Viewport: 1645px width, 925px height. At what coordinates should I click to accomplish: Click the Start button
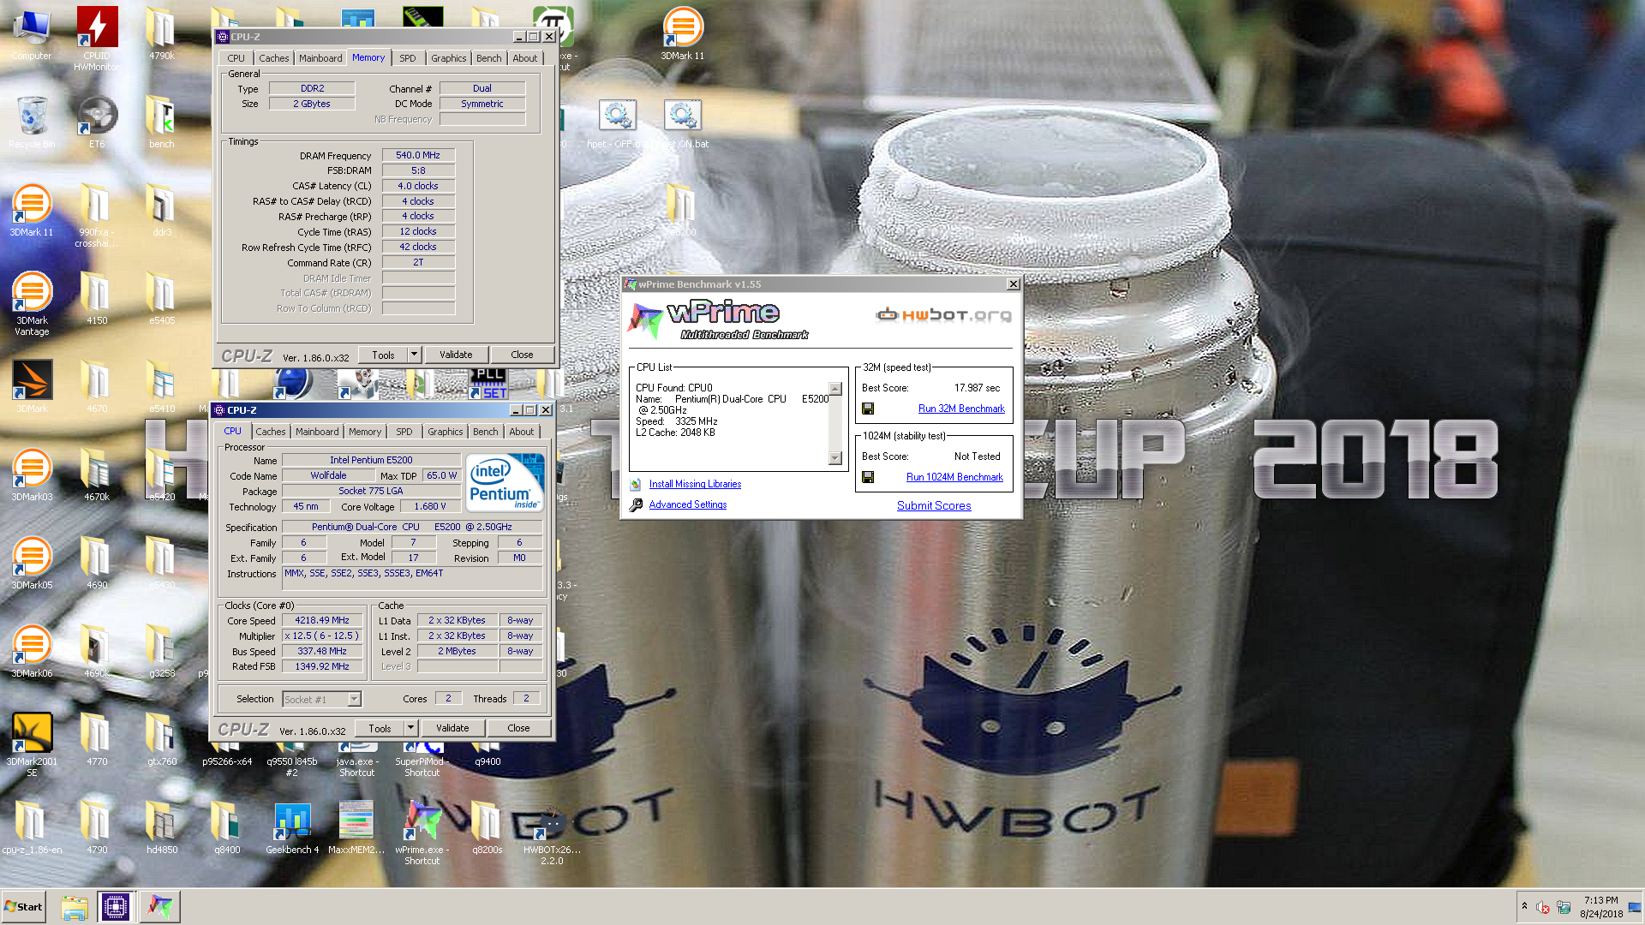point(23,907)
